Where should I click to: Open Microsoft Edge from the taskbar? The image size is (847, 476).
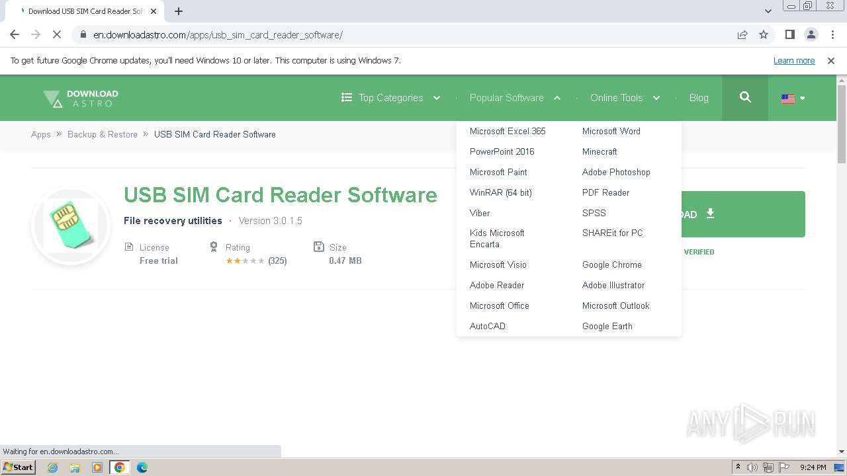tap(142, 467)
